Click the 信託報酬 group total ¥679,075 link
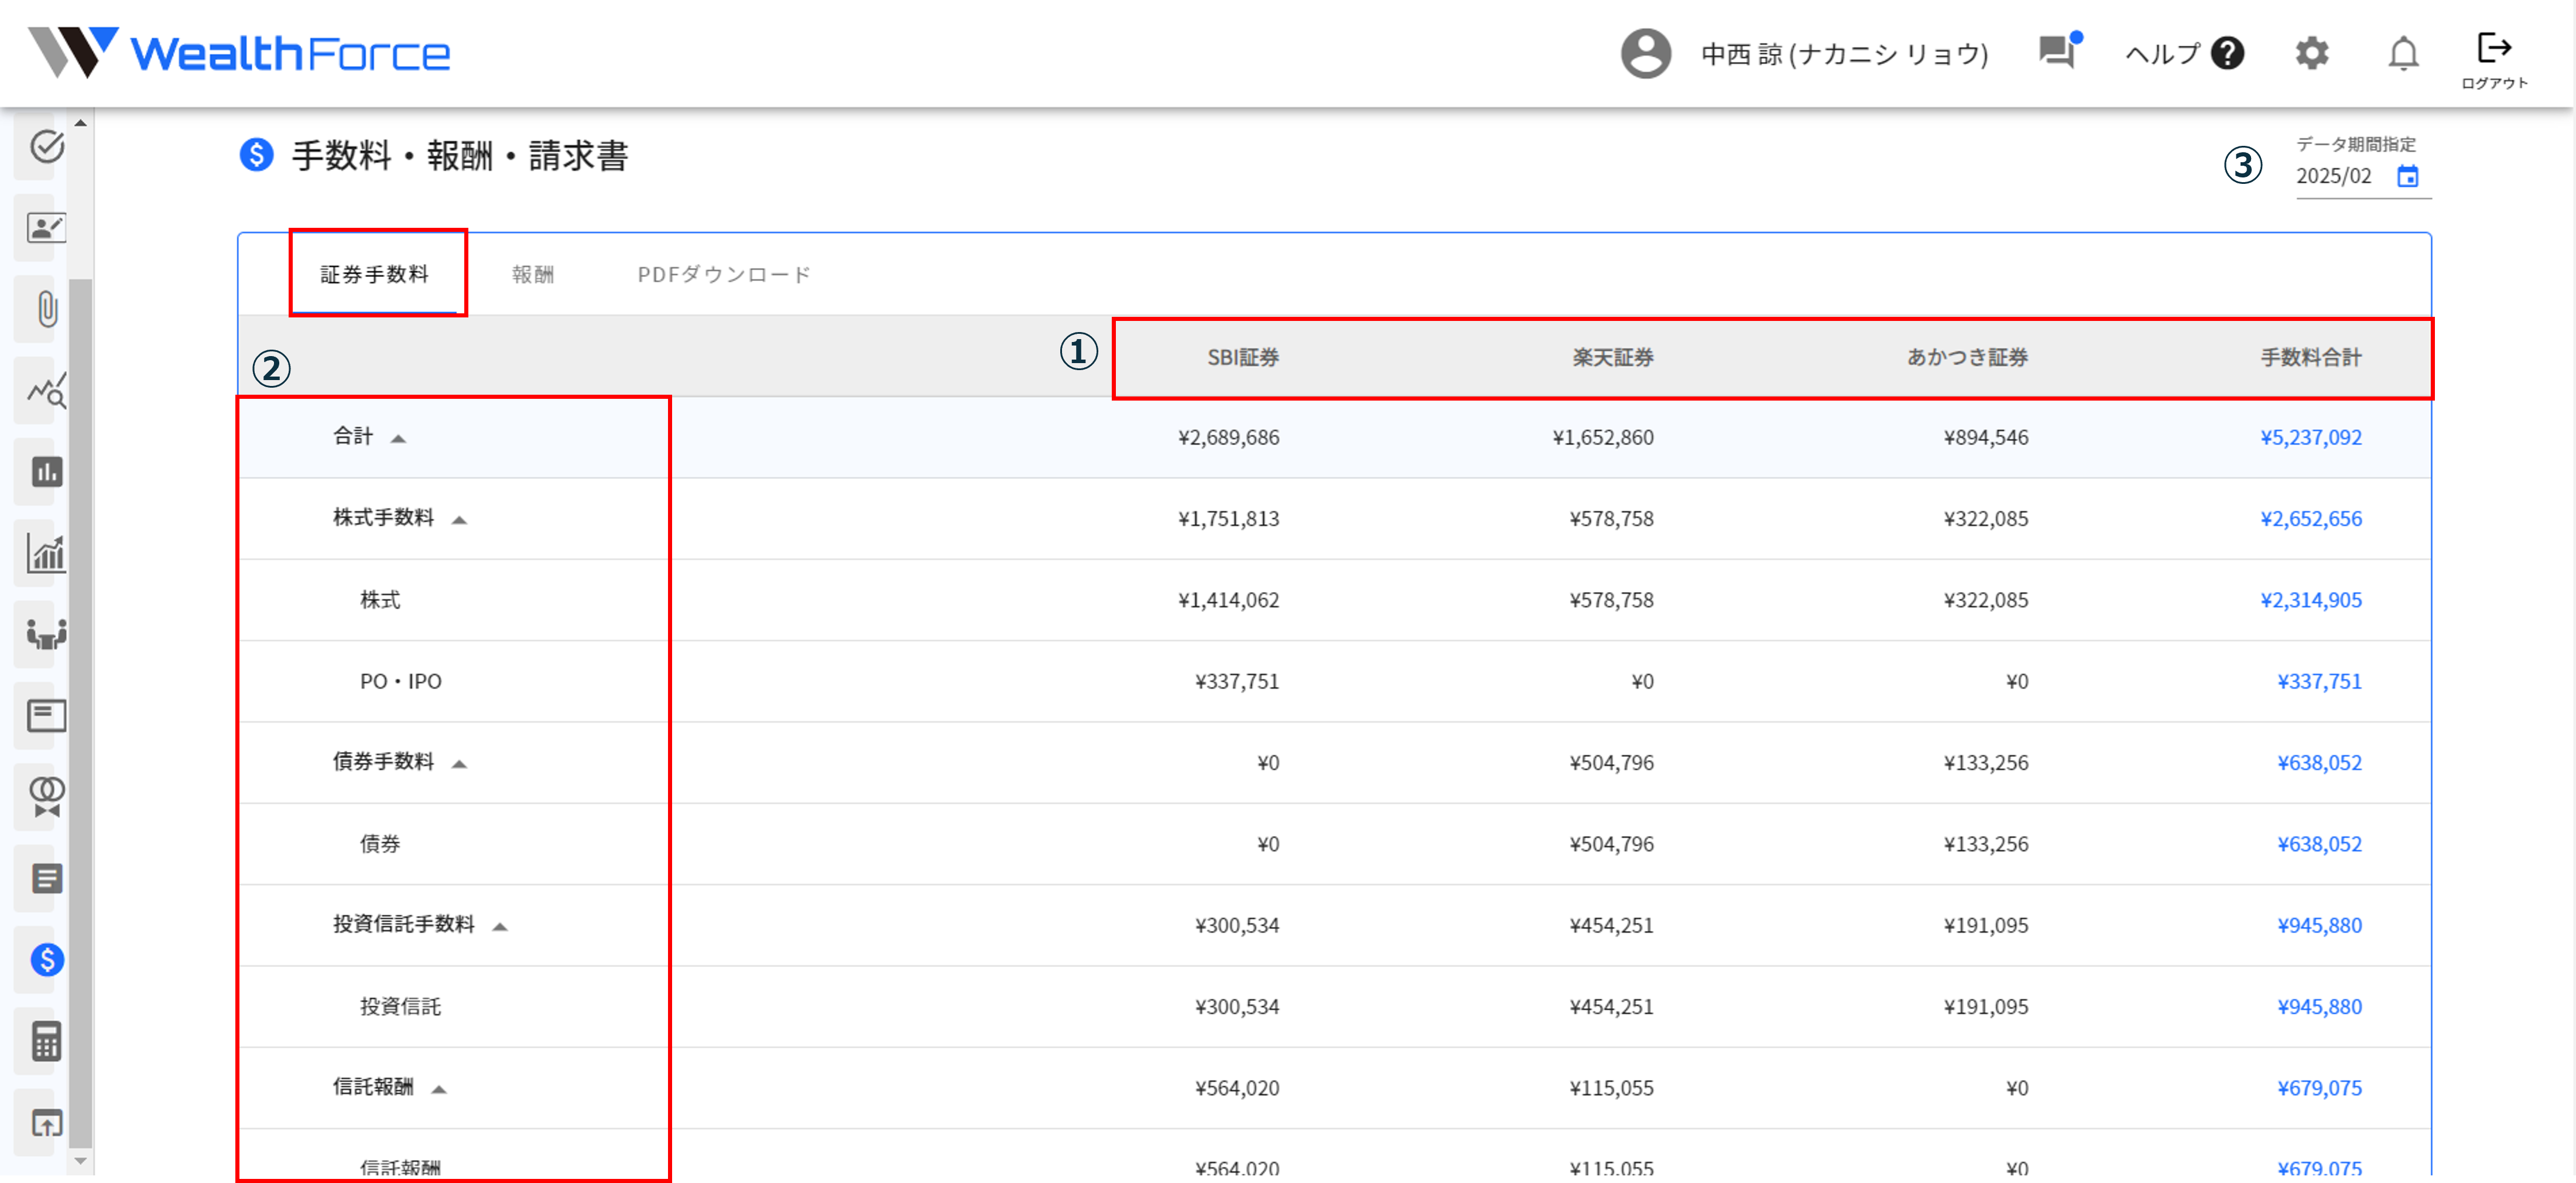 click(2319, 1088)
